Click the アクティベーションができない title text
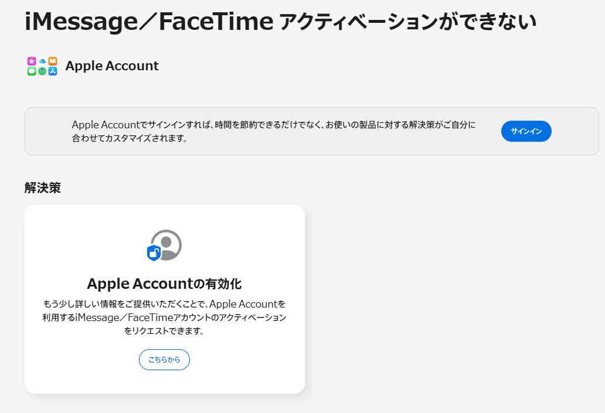Image resolution: width=605 pixels, height=413 pixels. pos(407,22)
